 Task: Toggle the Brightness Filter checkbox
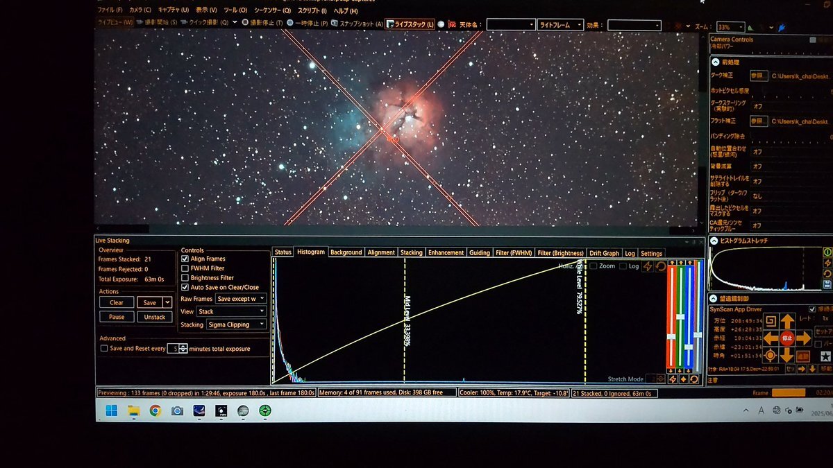[x=185, y=278]
